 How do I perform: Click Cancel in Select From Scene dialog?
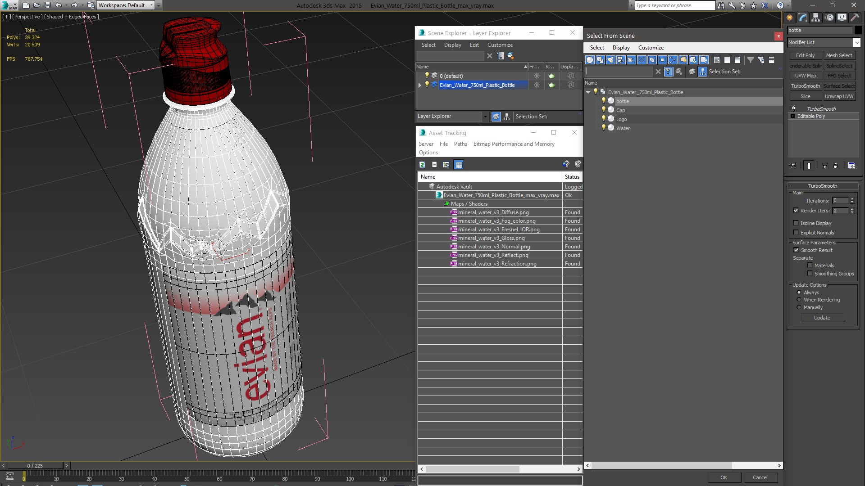tap(760, 477)
